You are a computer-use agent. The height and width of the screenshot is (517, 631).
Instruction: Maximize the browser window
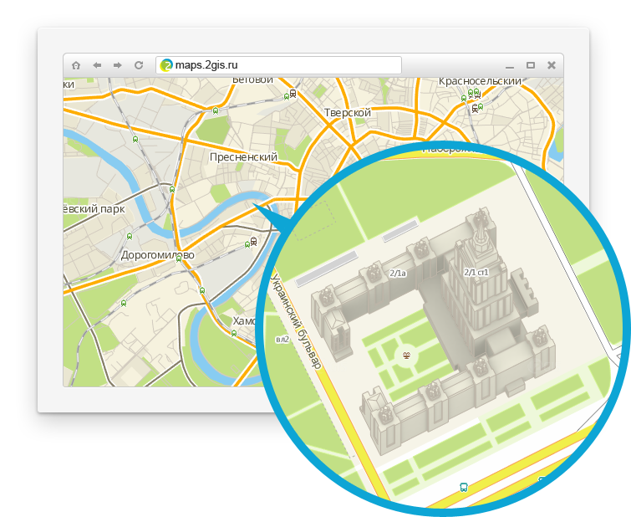531,65
